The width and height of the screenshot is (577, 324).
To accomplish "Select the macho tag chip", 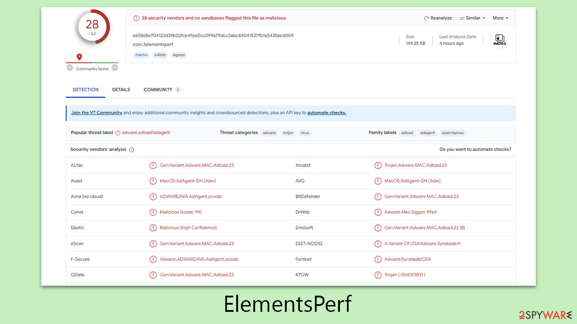I will pos(141,54).
